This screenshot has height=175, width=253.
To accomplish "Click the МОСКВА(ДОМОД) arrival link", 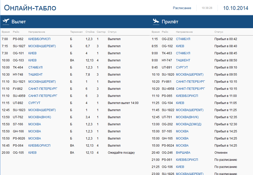I will tap(189, 124).
